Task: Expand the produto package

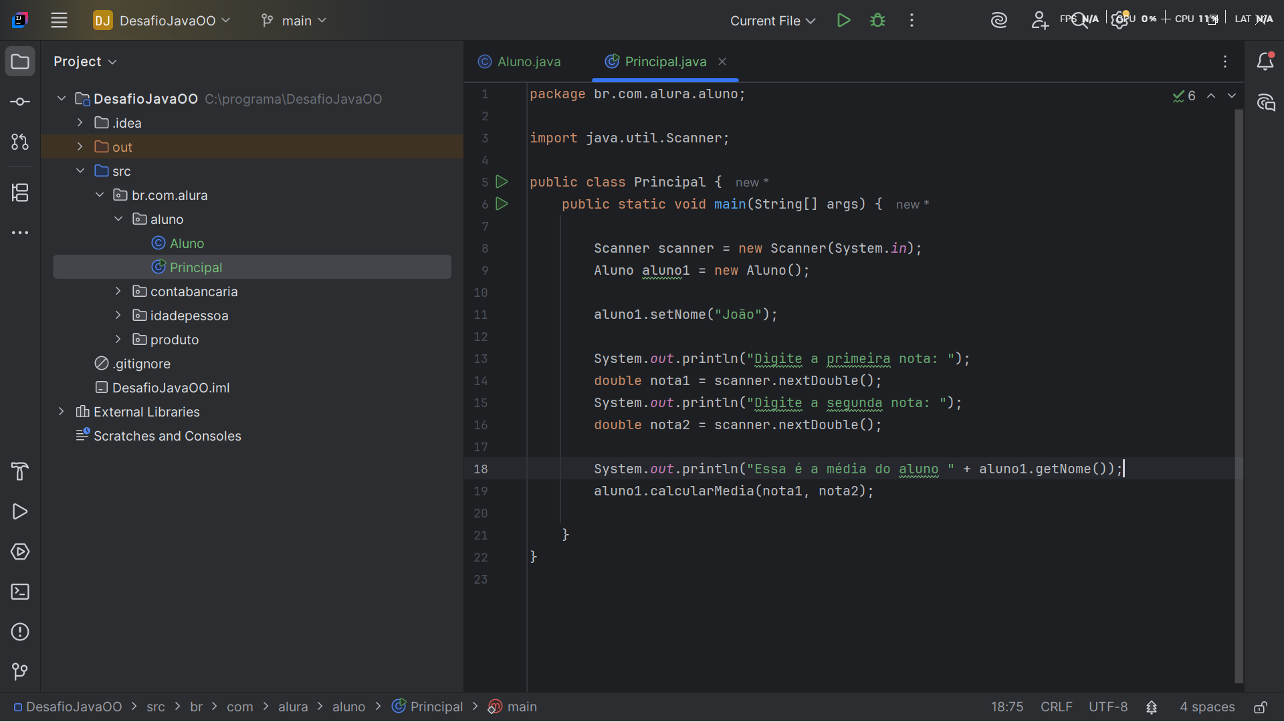Action: point(118,340)
